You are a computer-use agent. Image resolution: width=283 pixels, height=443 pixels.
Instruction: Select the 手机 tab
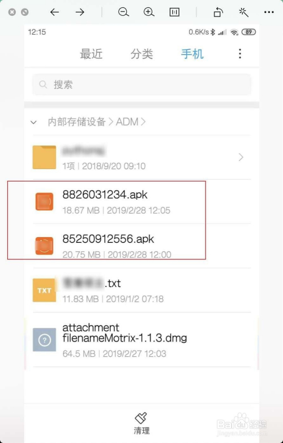[192, 54]
